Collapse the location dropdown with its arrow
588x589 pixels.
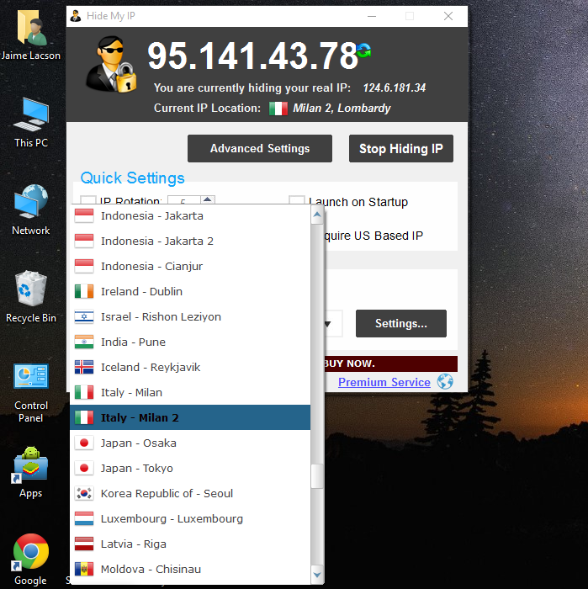[x=327, y=324]
